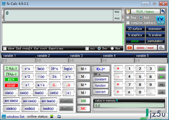Open the window list
Screen dimensions: 169x120
pos(16,117)
